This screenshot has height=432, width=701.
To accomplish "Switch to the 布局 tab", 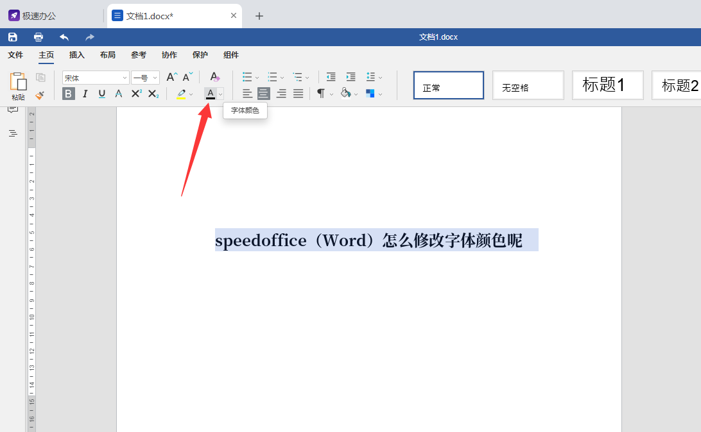I will (x=108, y=55).
